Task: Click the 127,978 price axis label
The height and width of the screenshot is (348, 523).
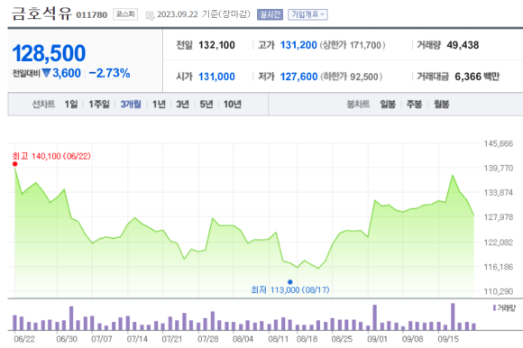Action: (x=499, y=217)
